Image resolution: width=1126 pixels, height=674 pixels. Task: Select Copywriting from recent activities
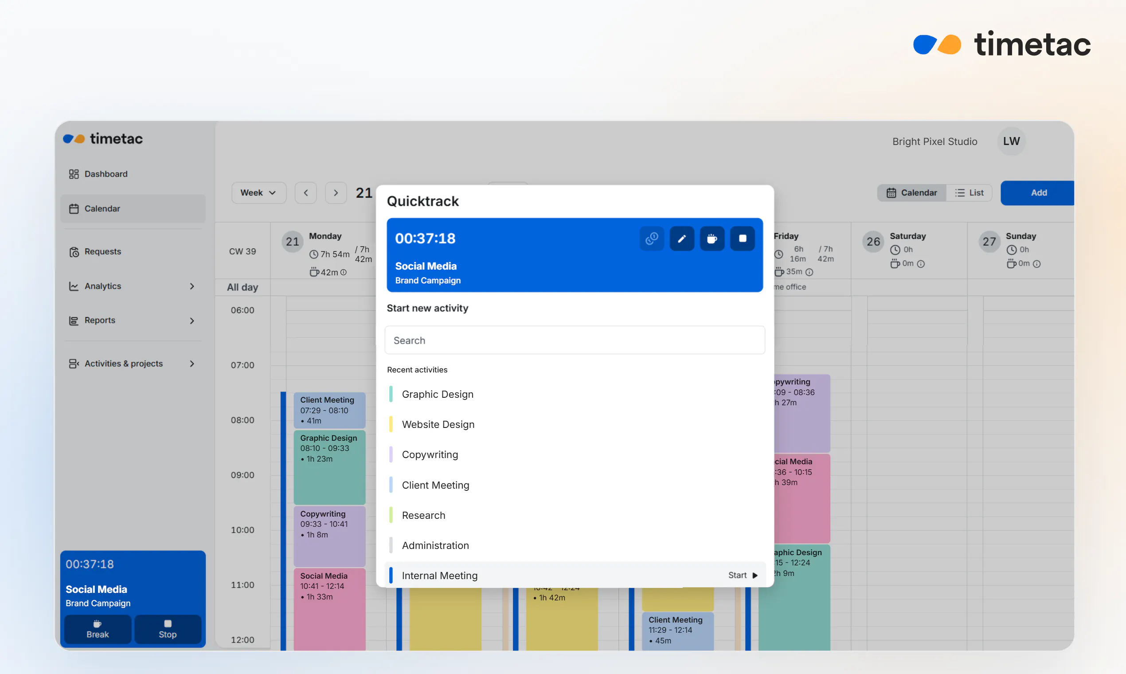pos(575,455)
